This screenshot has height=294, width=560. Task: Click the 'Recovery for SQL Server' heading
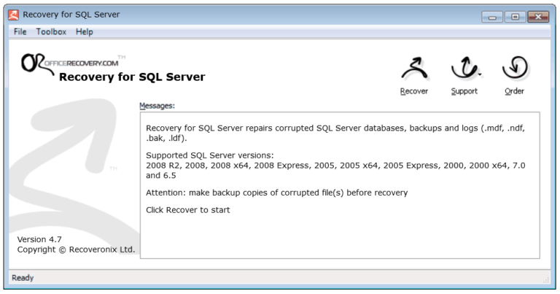132,77
